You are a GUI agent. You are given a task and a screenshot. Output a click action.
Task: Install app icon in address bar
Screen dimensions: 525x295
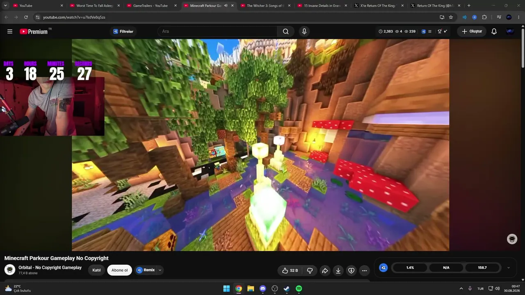(x=442, y=17)
